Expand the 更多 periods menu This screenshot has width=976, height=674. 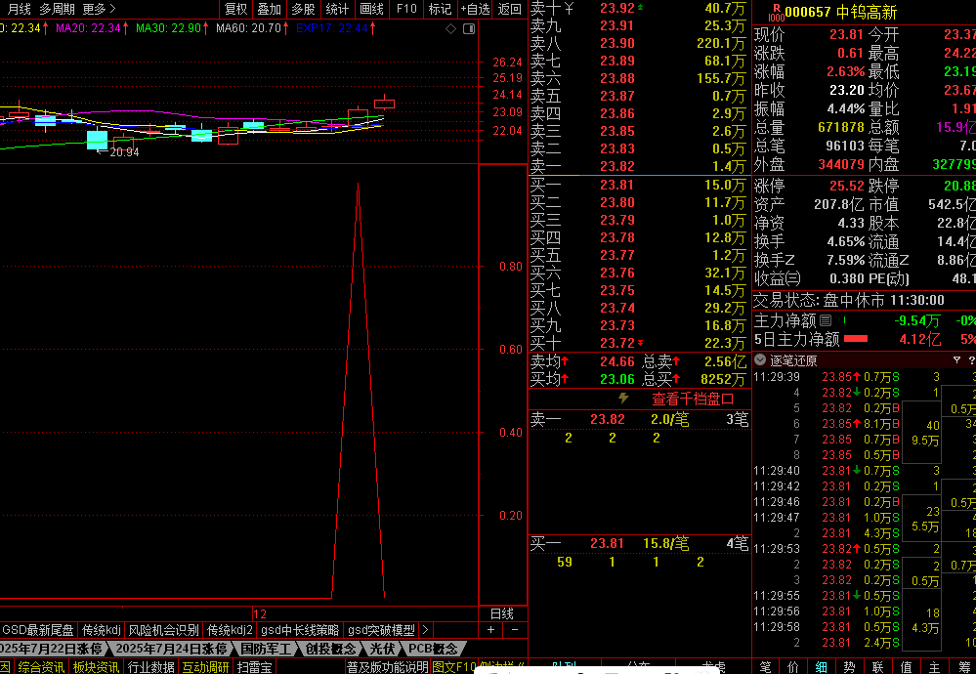click(x=99, y=9)
